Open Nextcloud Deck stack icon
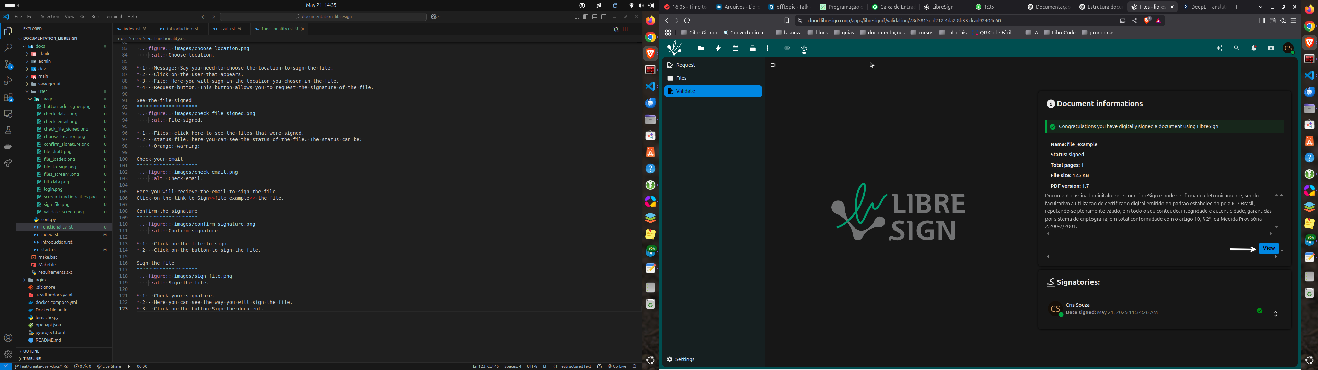Screen dimensions: 1318x370 tap(753, 49)
